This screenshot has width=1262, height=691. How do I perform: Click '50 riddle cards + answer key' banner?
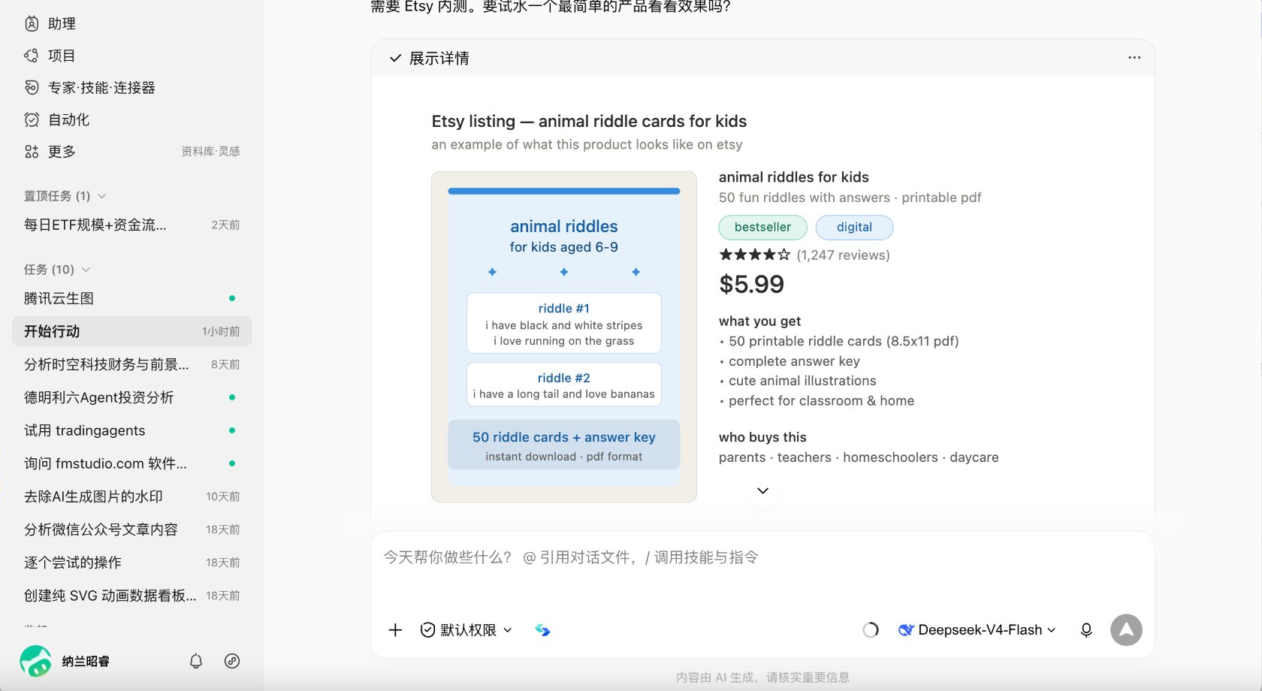[x=564, y=445]
